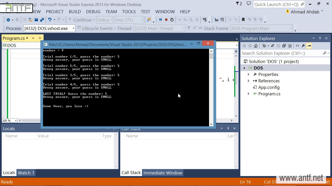
Task: Restart the debug session
Action: tap(172, 20)
